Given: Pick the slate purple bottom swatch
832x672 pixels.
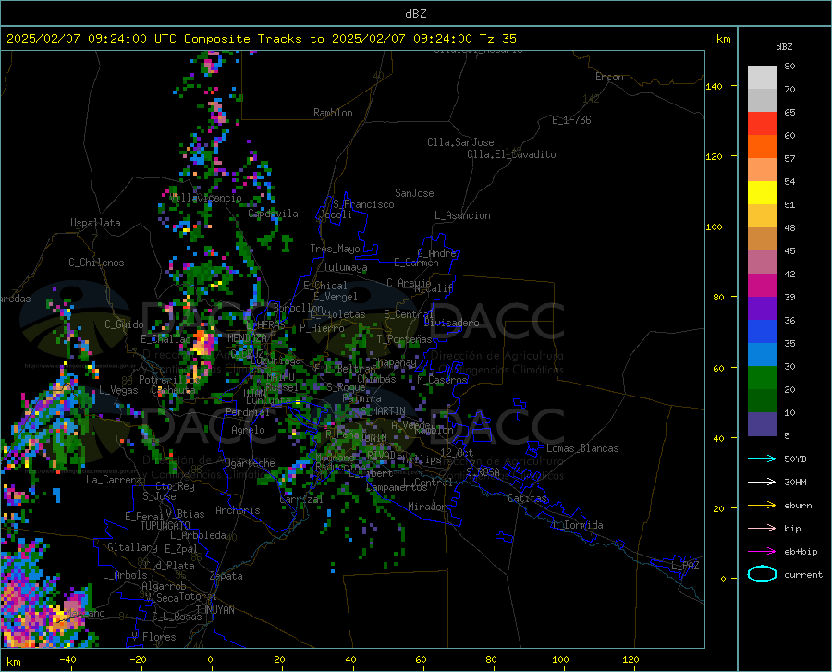Looking at the screenshot, I should pos(762,424).
